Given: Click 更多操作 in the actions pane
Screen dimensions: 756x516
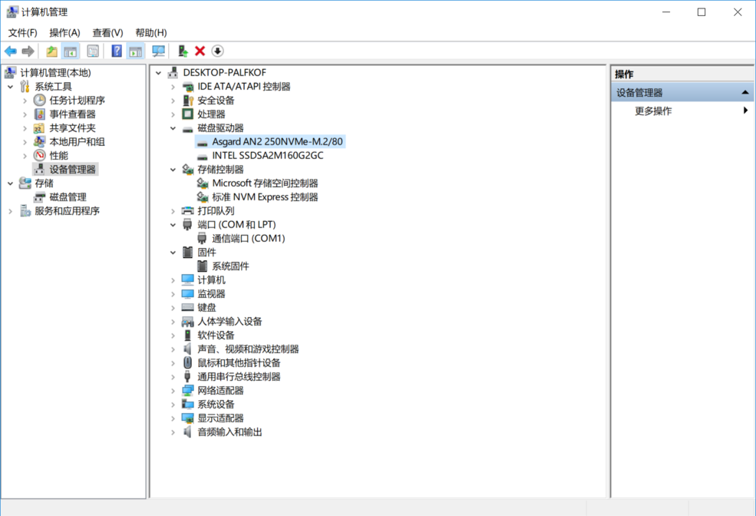Looking at the screenshot, I should click(x=653, y=111).
